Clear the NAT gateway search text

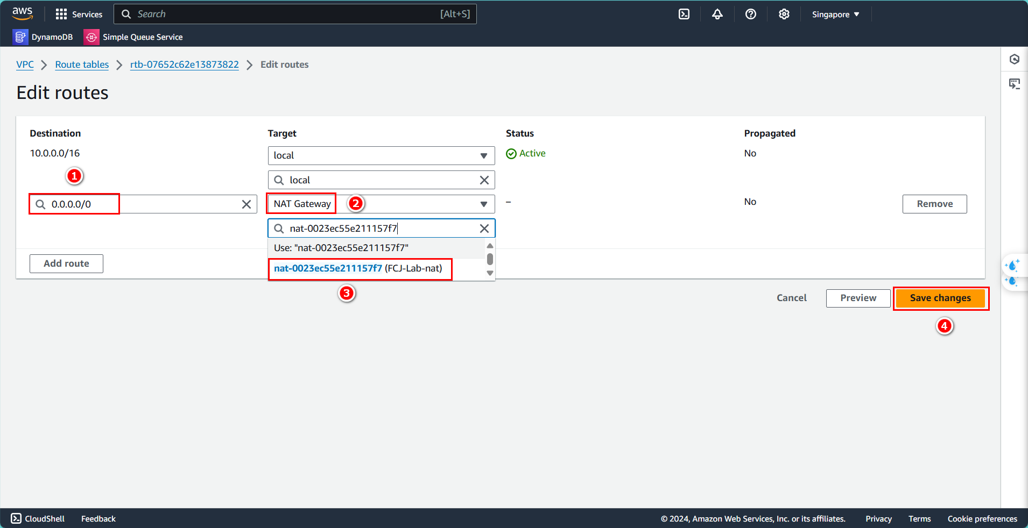click(x=484, y=229)
